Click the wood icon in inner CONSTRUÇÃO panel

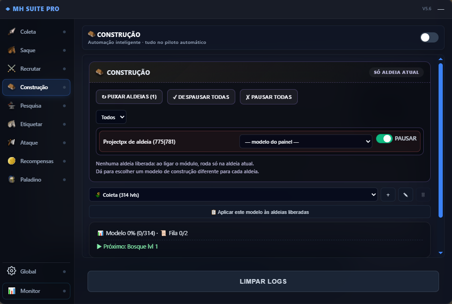point(100,72)
